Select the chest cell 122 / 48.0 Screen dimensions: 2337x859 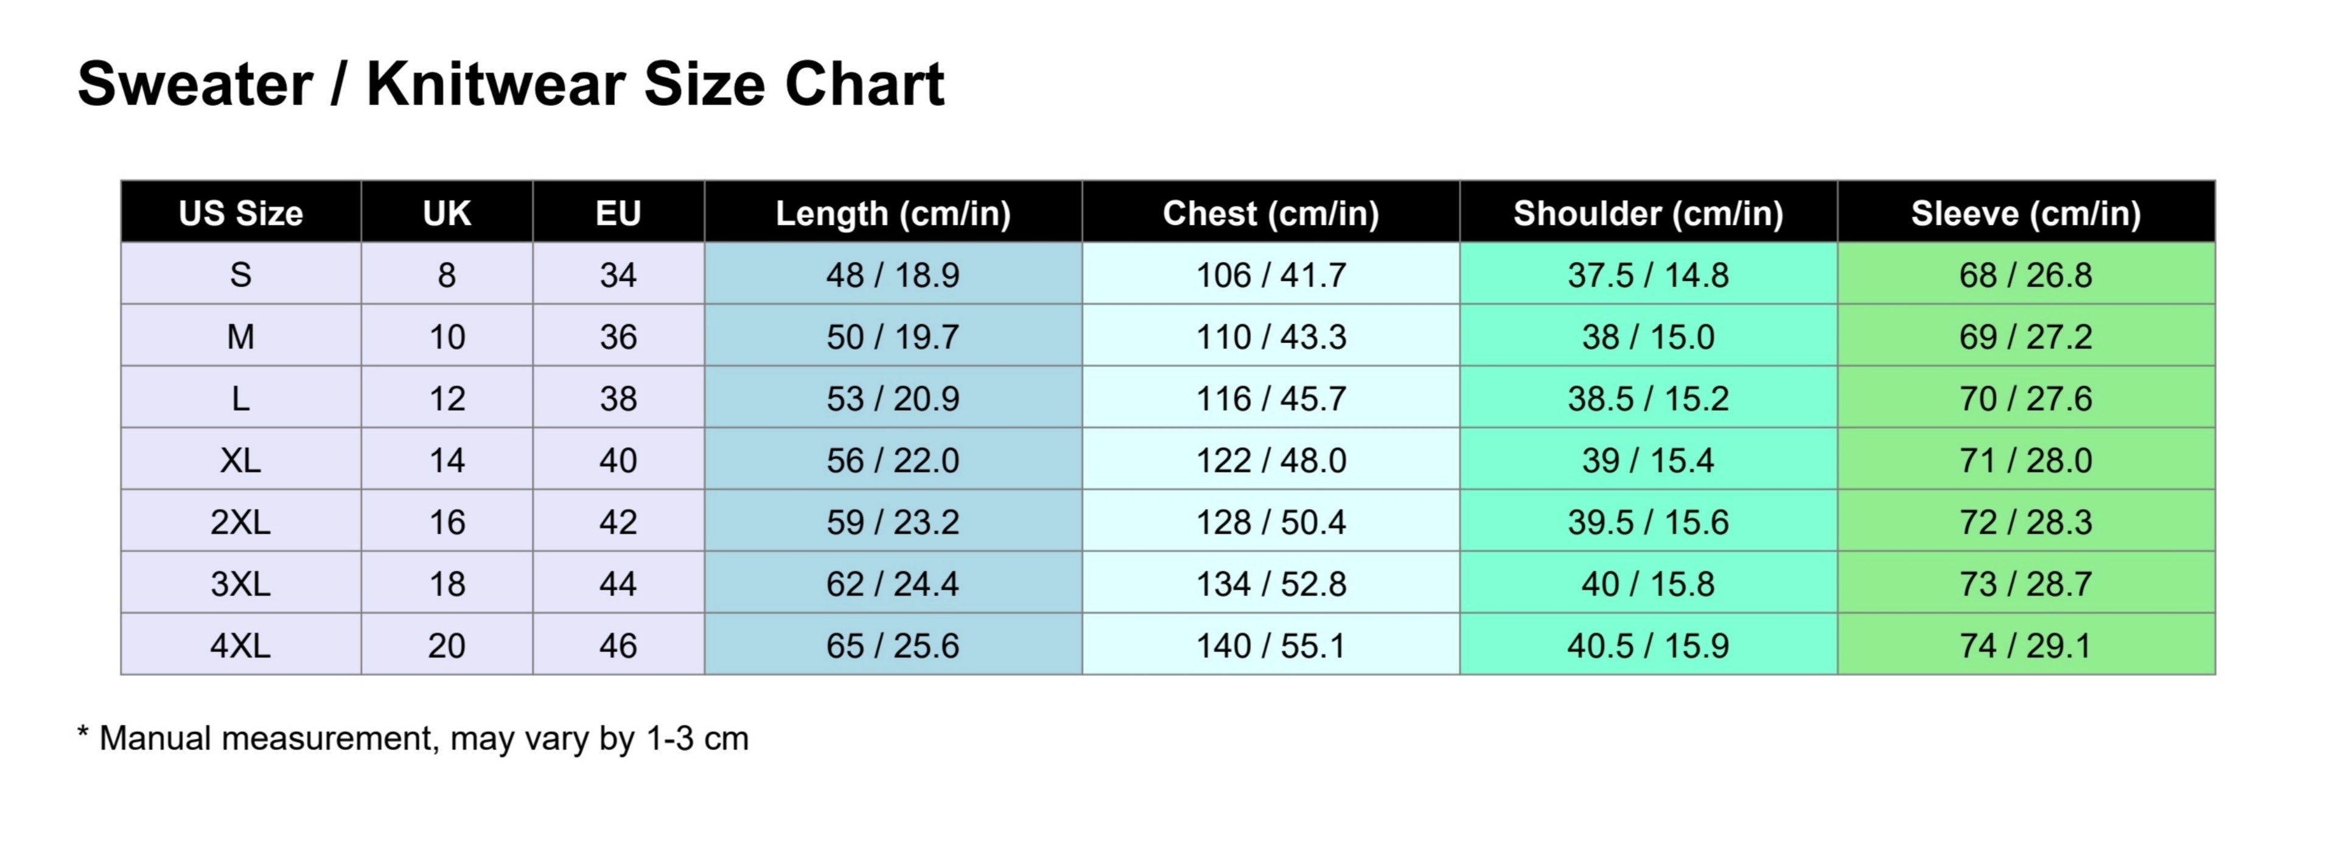(x=1270, y=460)
